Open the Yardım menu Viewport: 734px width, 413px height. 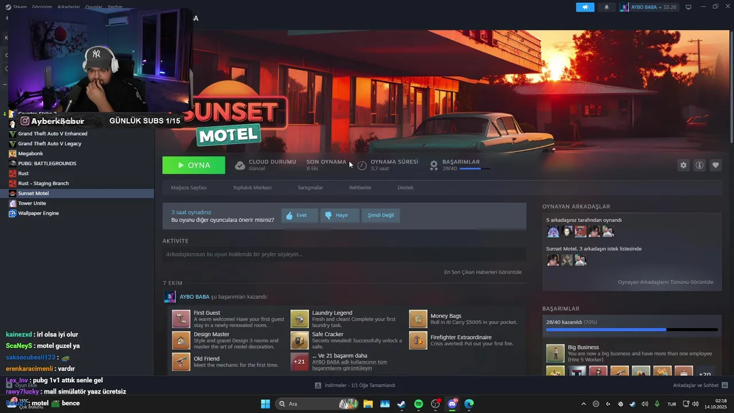(115, 7)
